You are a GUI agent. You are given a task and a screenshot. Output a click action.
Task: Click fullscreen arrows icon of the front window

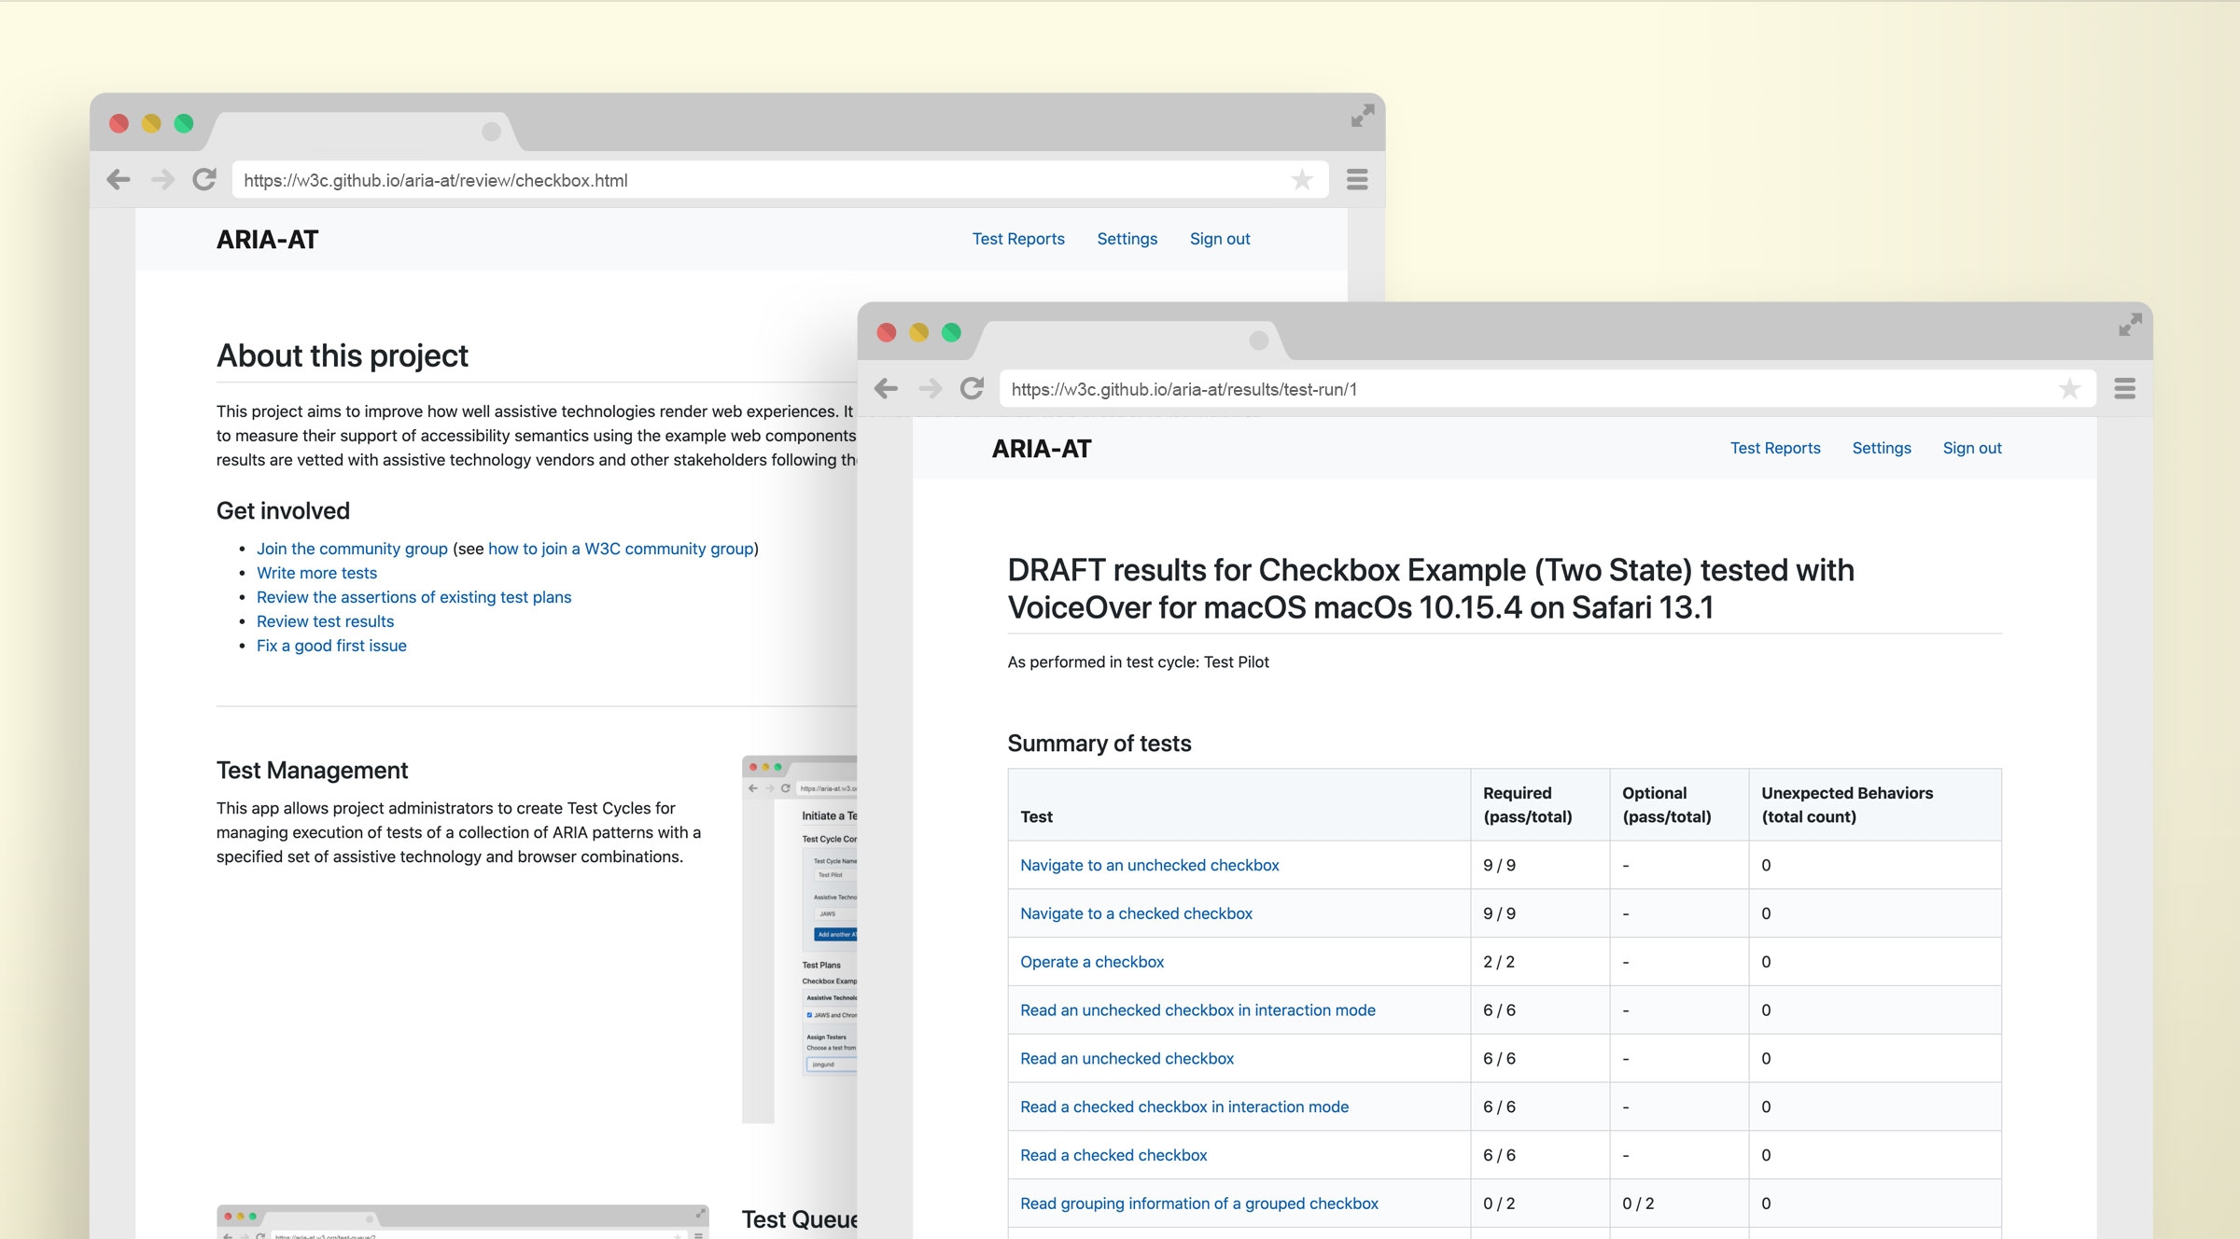point(2130,325)
